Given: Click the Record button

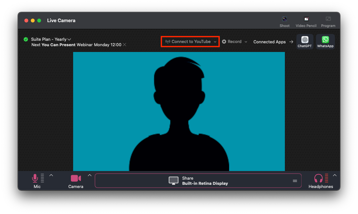Looking at the screenshot, I should 232,42.
